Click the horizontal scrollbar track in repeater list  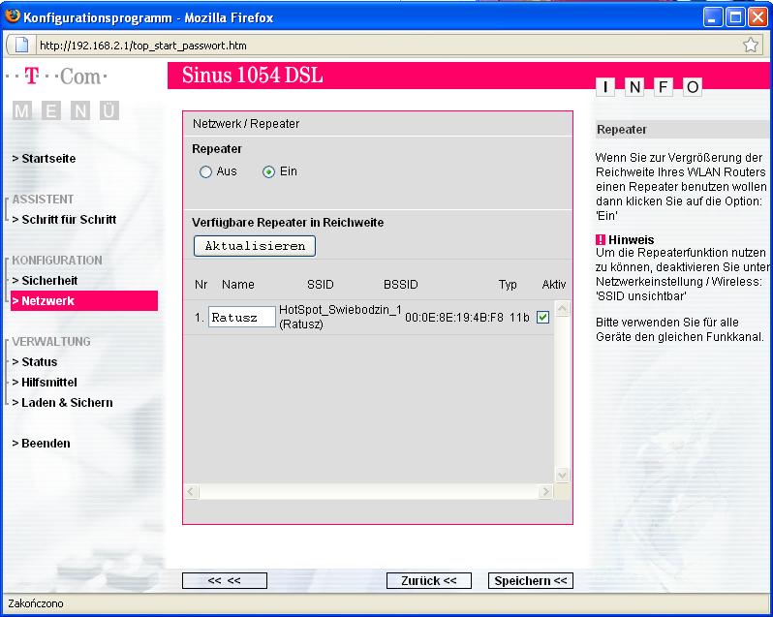(x=368, y=491)
